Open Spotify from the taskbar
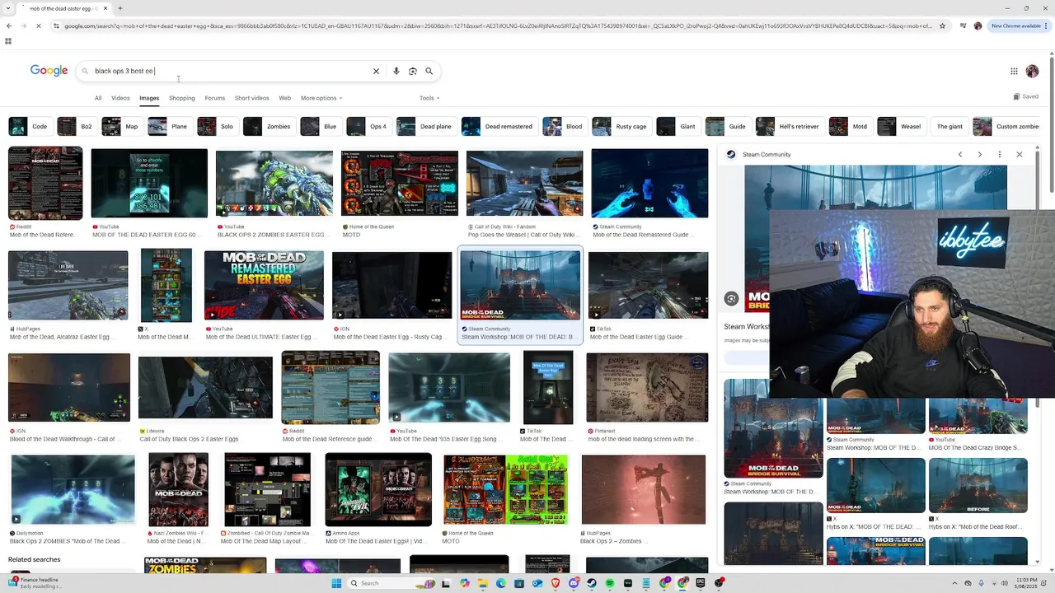The image size is (1055, 593). tap(610, 583)
